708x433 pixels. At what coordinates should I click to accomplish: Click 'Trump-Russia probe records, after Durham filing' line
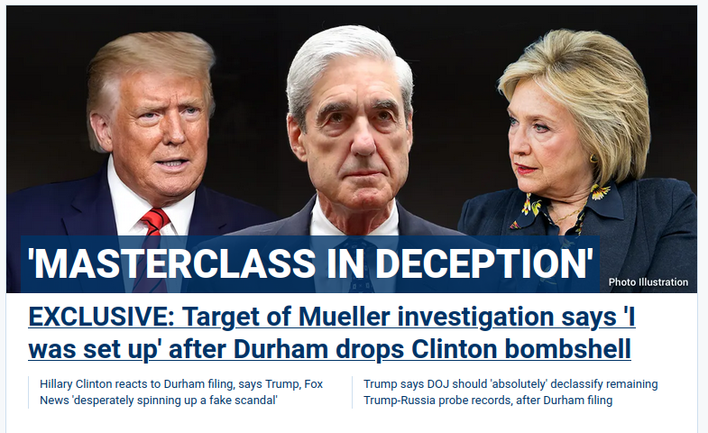(488, 401)
